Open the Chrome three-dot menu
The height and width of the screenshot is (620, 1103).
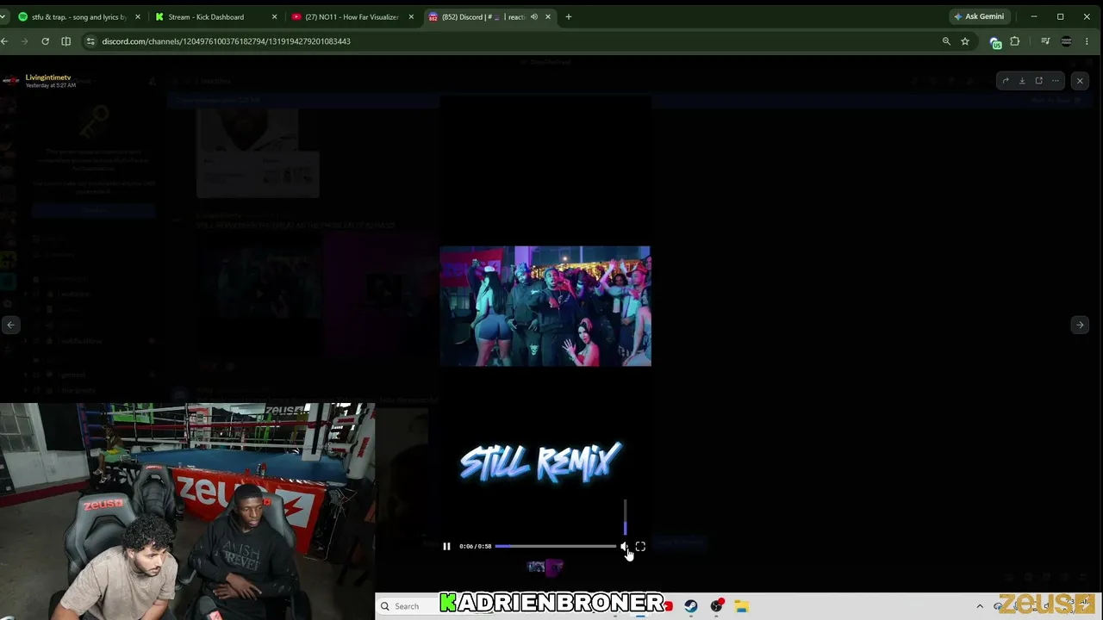coord(1087,40)
